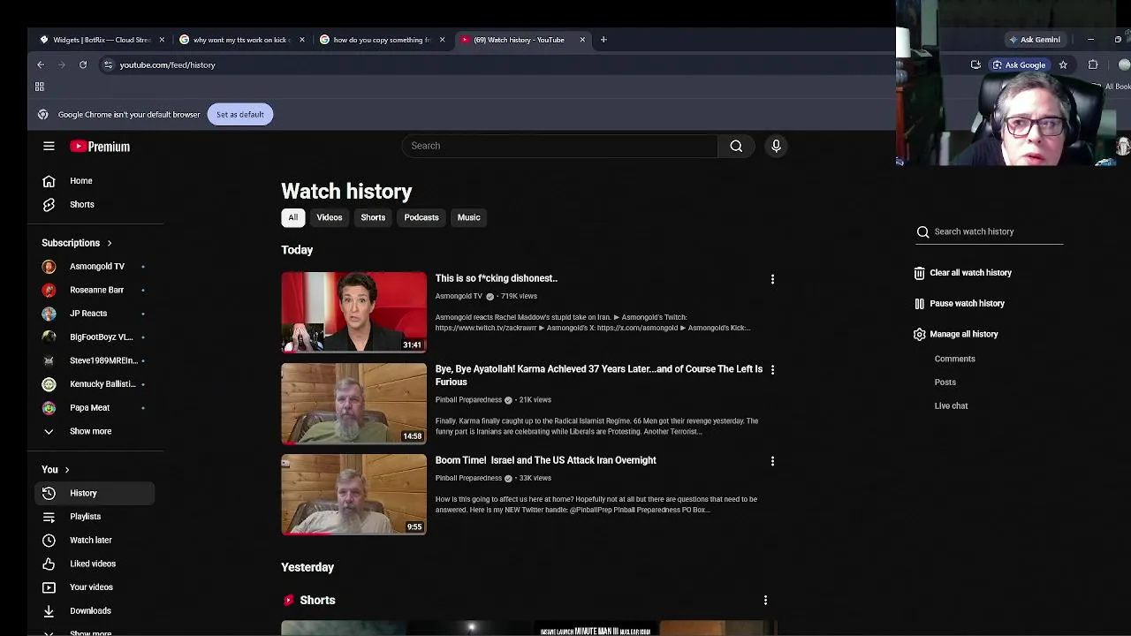The height and width of the screenshot is (636, 1131).
Task: Reload the page in Chrome
Action: pyautogui.click(x=83, y=64)
